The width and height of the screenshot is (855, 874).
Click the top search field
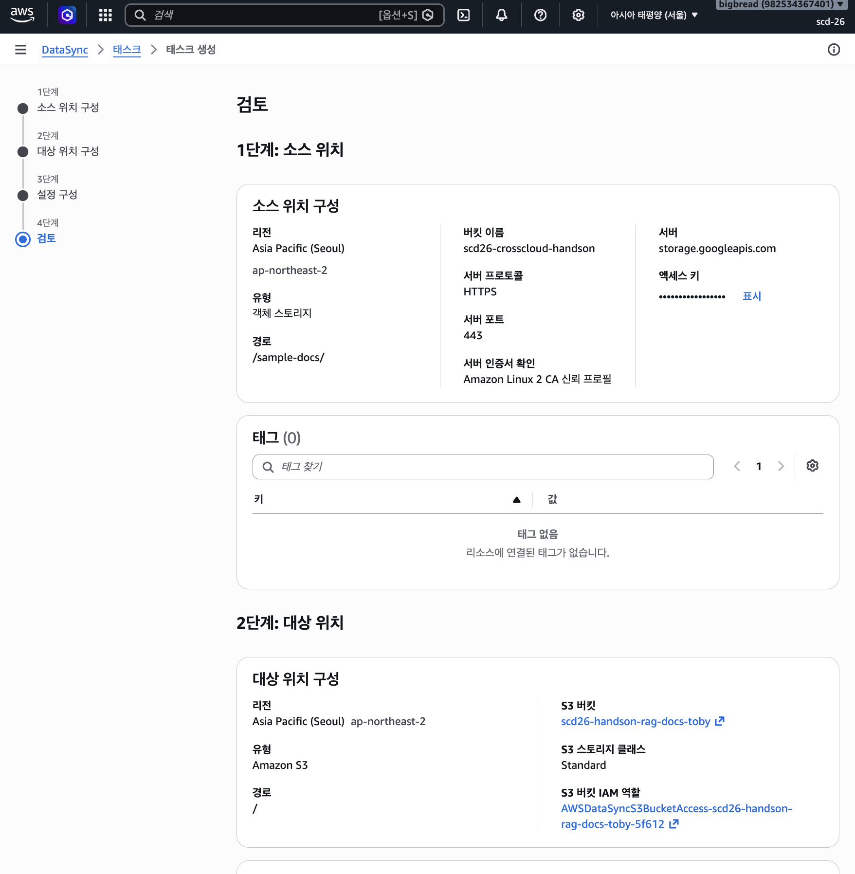coord(285,15)
